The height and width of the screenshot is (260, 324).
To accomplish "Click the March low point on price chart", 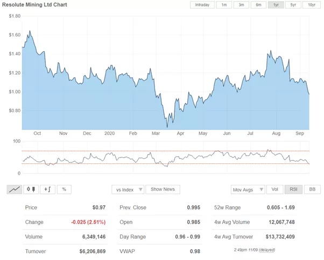I will (x=167, y=127).
